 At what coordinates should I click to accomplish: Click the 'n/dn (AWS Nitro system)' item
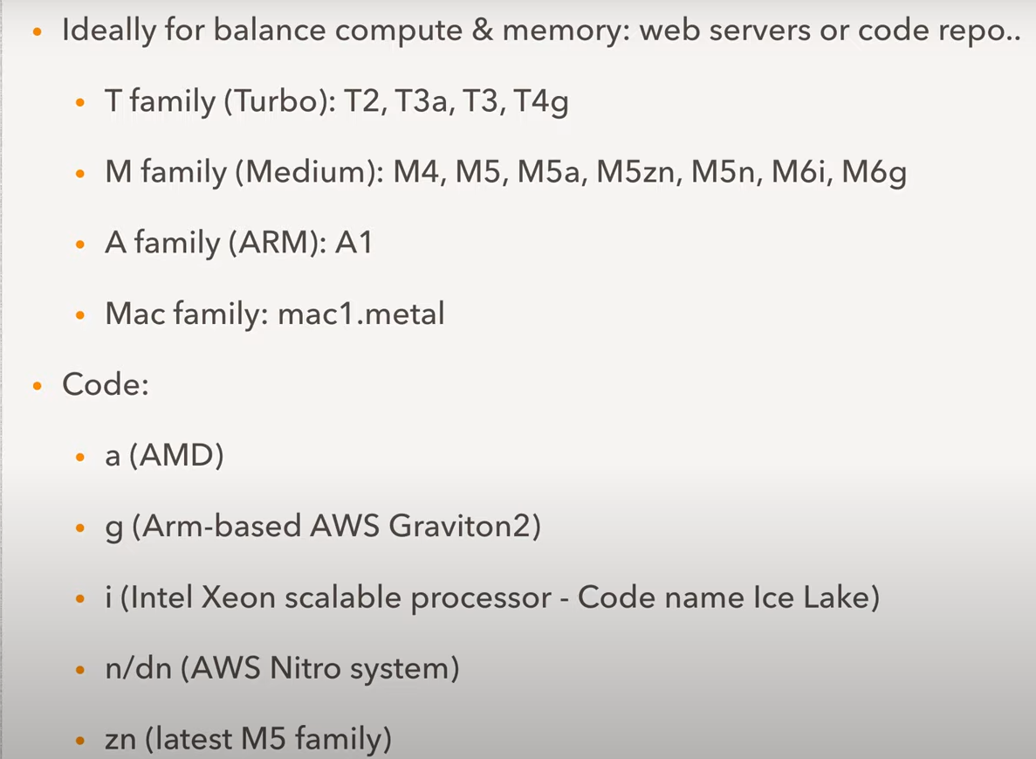[x=282, y=670]
